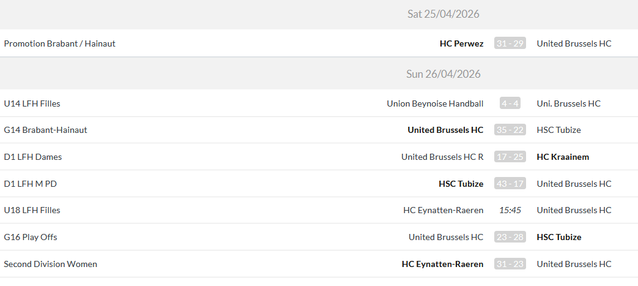Image resolution: width=638 pixels, height=286 pixels.
Task: Open the HC Perwez team link
Action: pos(461,43)
